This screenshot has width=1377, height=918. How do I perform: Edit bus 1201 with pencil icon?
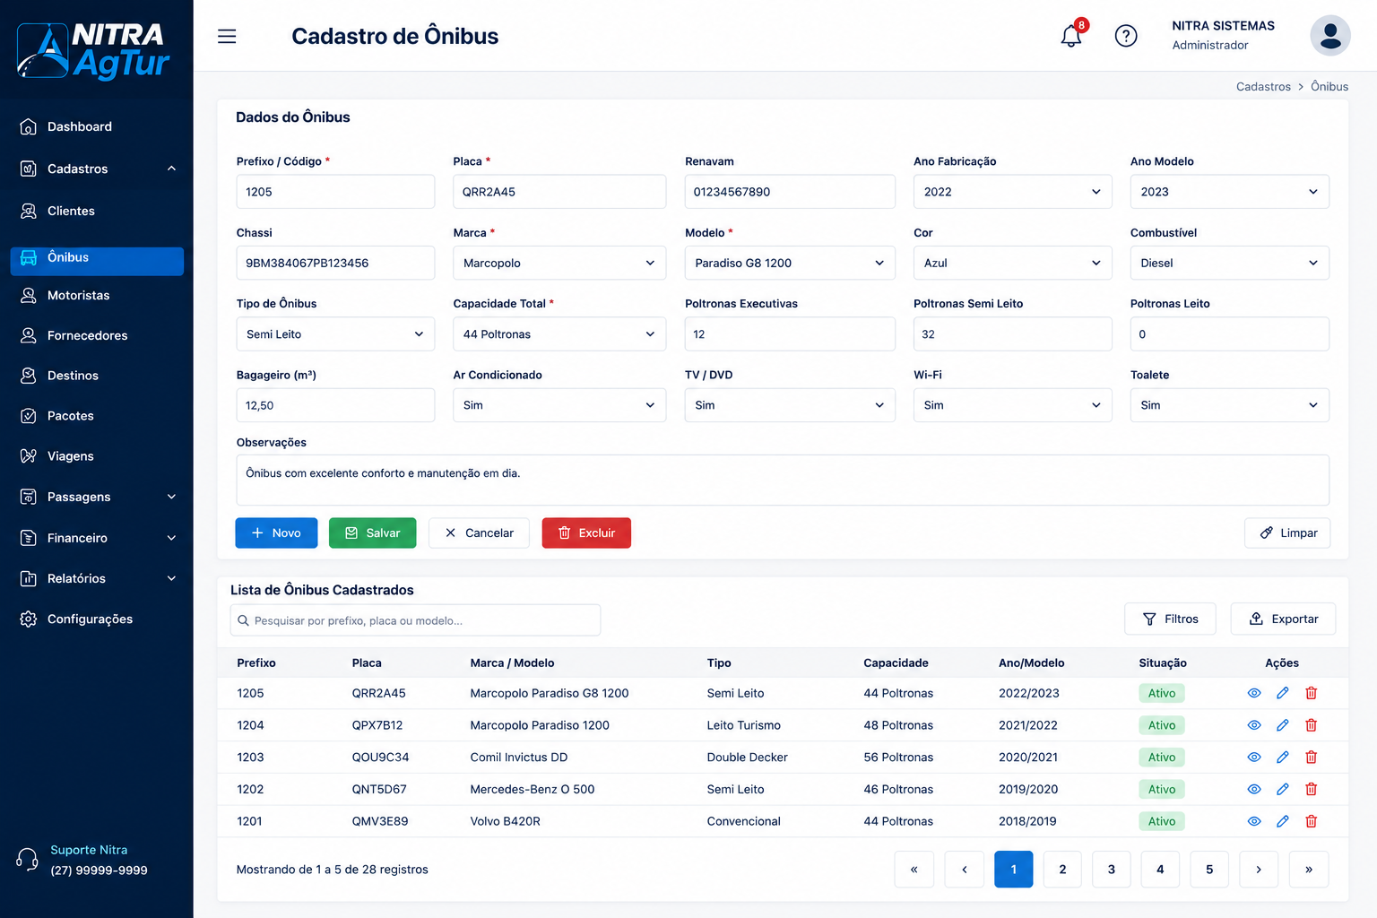[1283, 821]
